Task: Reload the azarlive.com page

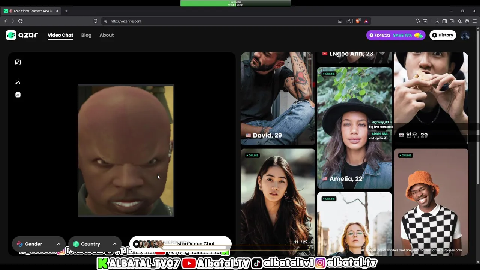Action: [x=21, y=21]
